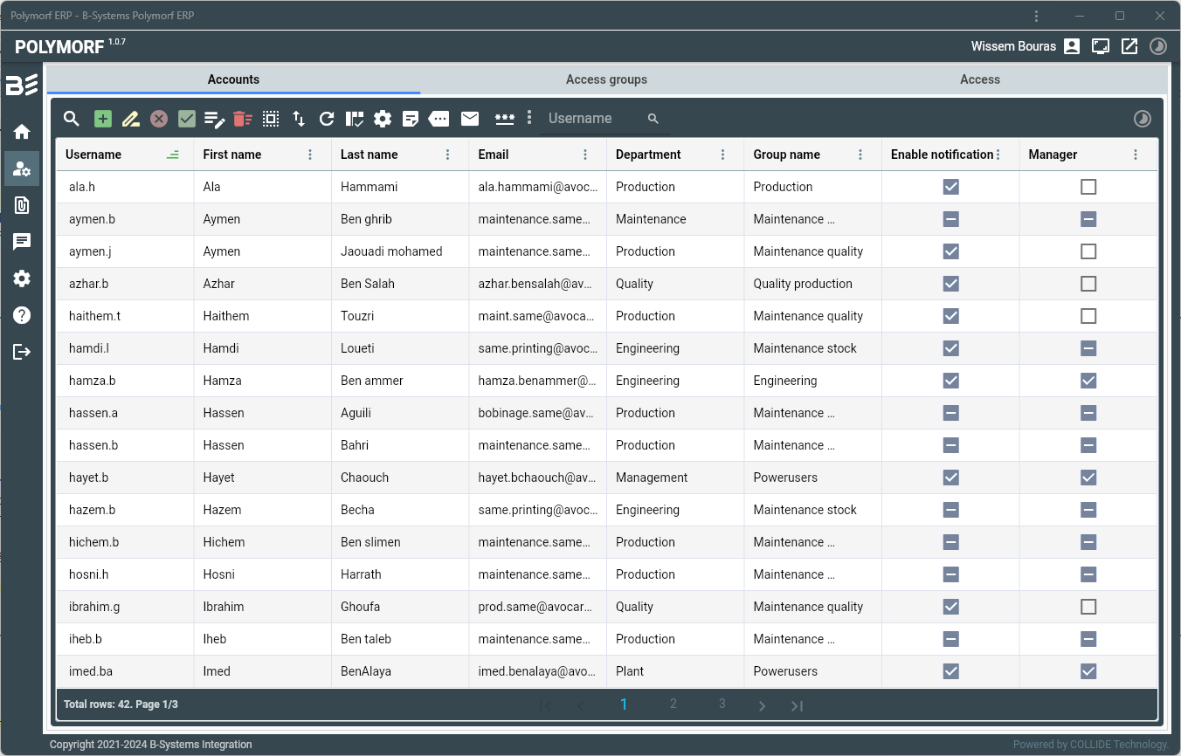1181x756 pixels.
Task: Open the help question mark icon
Action: coord(22,315)
